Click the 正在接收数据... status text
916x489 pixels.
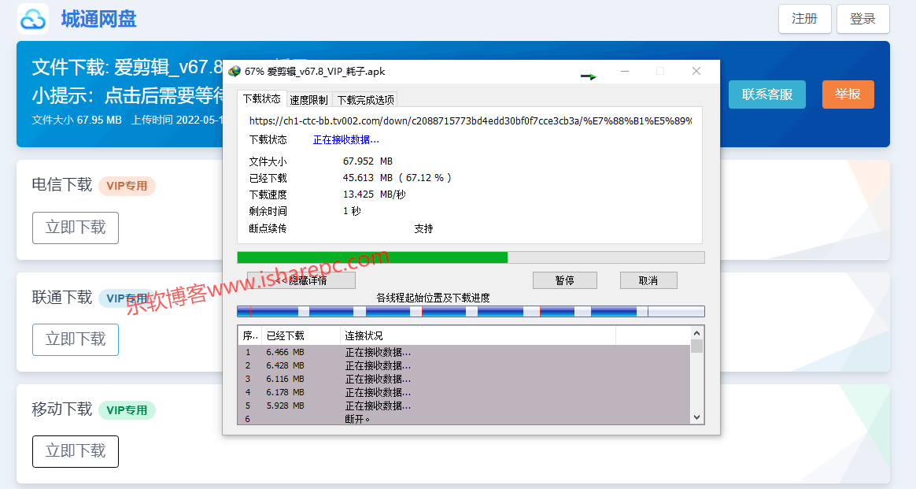(x=345, y=139)
